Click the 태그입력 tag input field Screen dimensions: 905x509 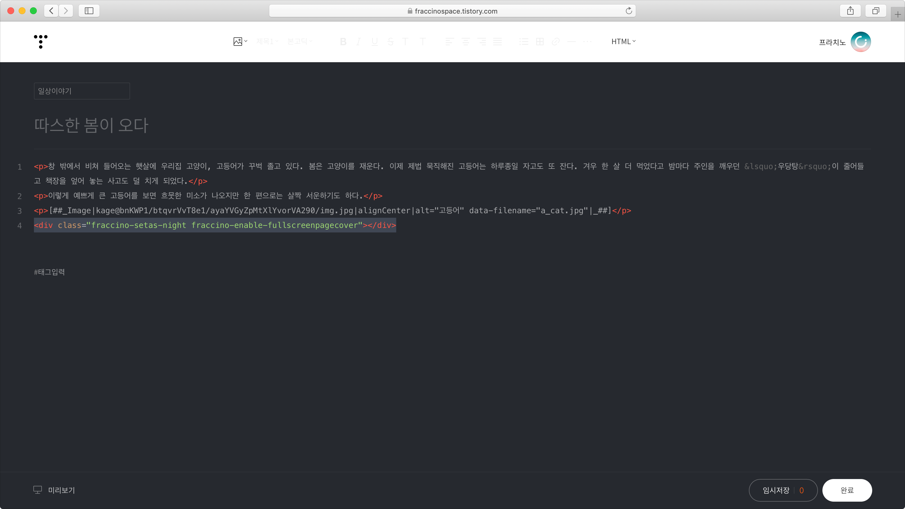click(x=49, y=272)
